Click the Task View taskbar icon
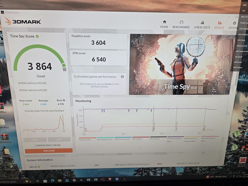 [38, 181]
